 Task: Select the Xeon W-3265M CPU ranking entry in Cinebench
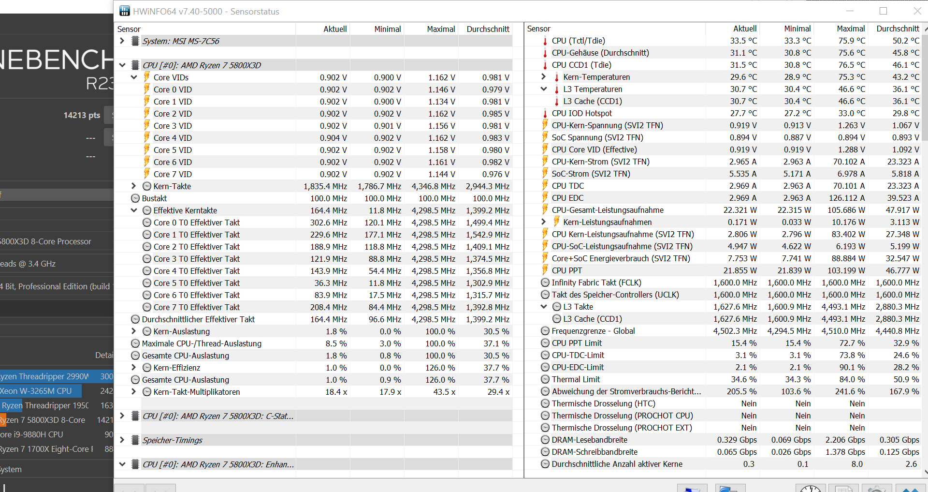tap(57, 391)
